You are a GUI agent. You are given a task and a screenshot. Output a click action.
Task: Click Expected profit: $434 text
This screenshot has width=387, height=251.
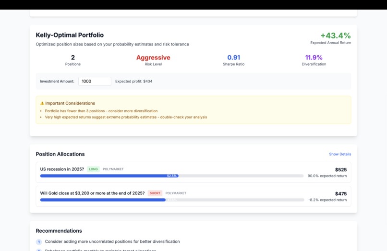point(133,81)
